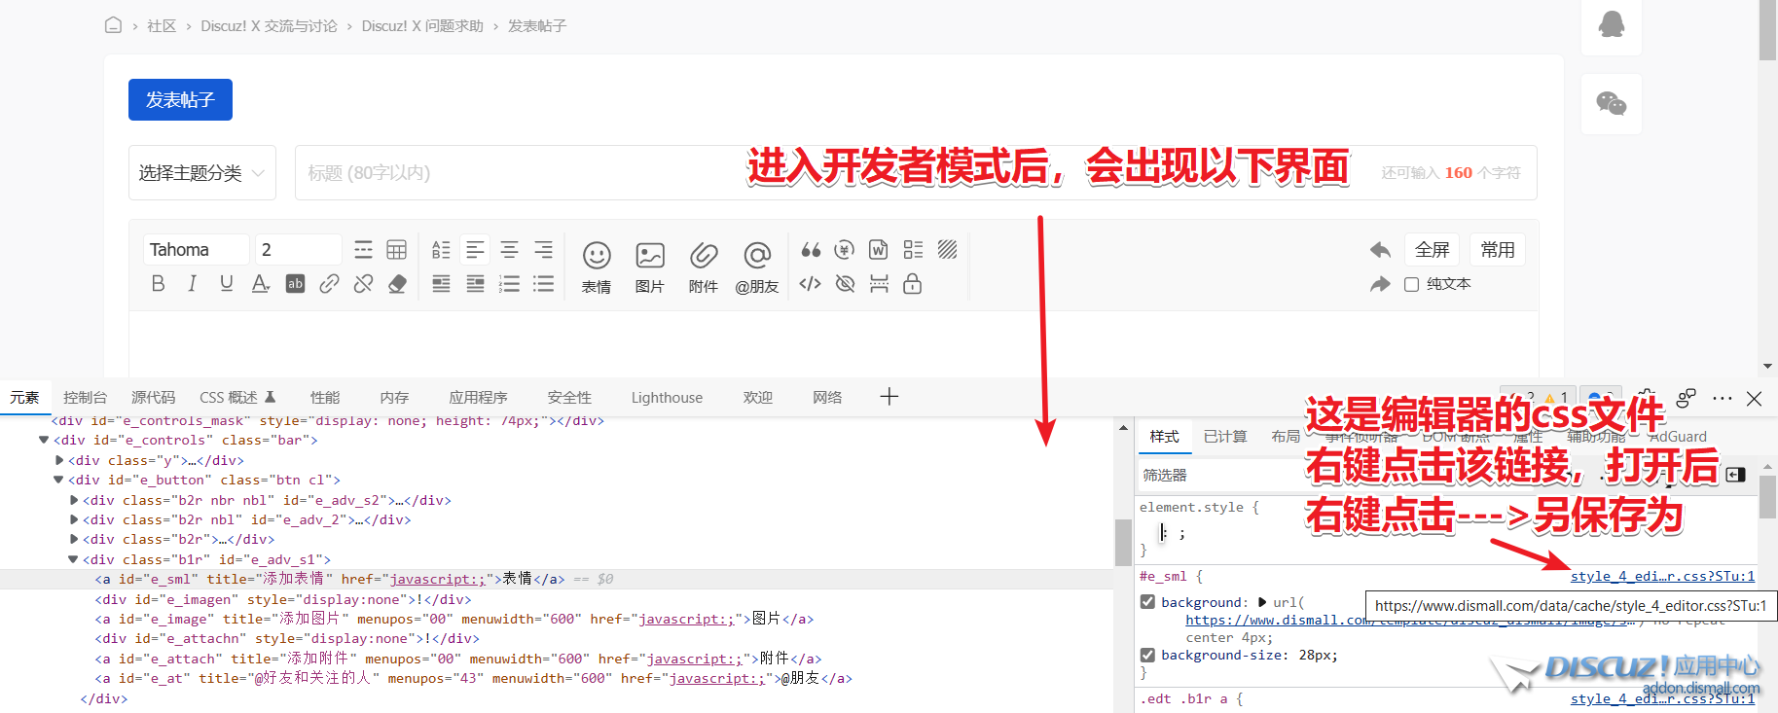Viewport: 1778px width, 713px height.
Task: Open the 选择主题分类 dropdown
Action: (x=201, y=173)
